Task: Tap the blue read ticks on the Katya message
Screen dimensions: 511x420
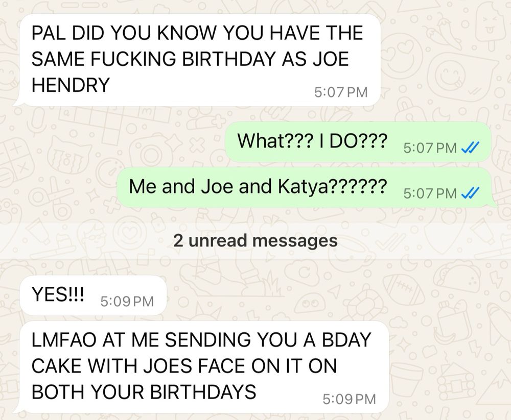Action: coord(470,193)
